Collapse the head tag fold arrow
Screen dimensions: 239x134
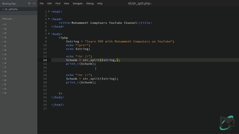pyautogui.click(x=49, y=19)
